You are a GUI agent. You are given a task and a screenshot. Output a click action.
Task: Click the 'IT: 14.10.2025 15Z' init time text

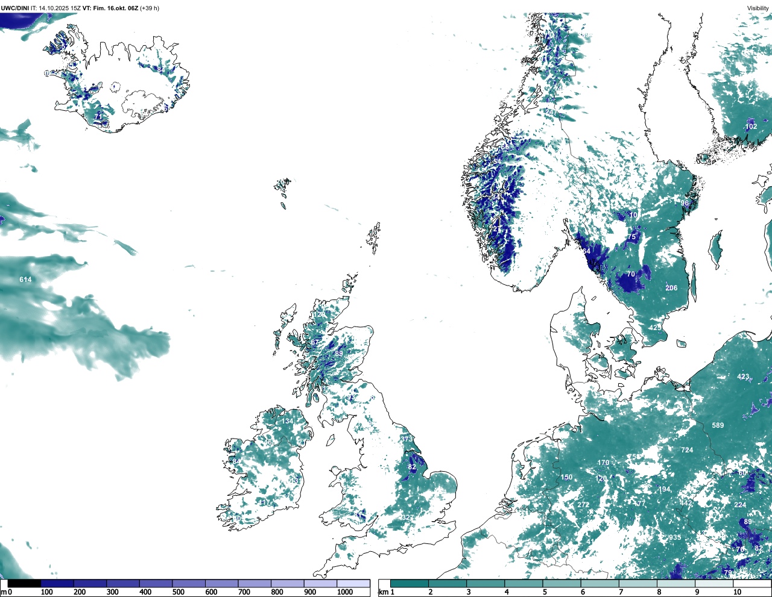point(56,8)
